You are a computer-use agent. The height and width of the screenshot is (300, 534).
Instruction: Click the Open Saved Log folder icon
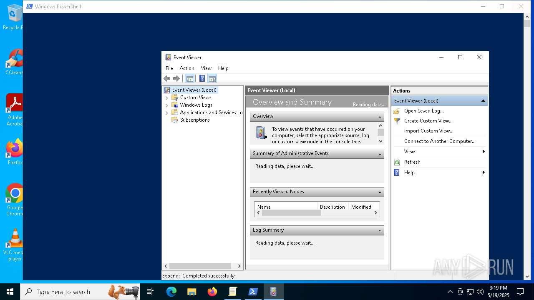coord(397,111)
